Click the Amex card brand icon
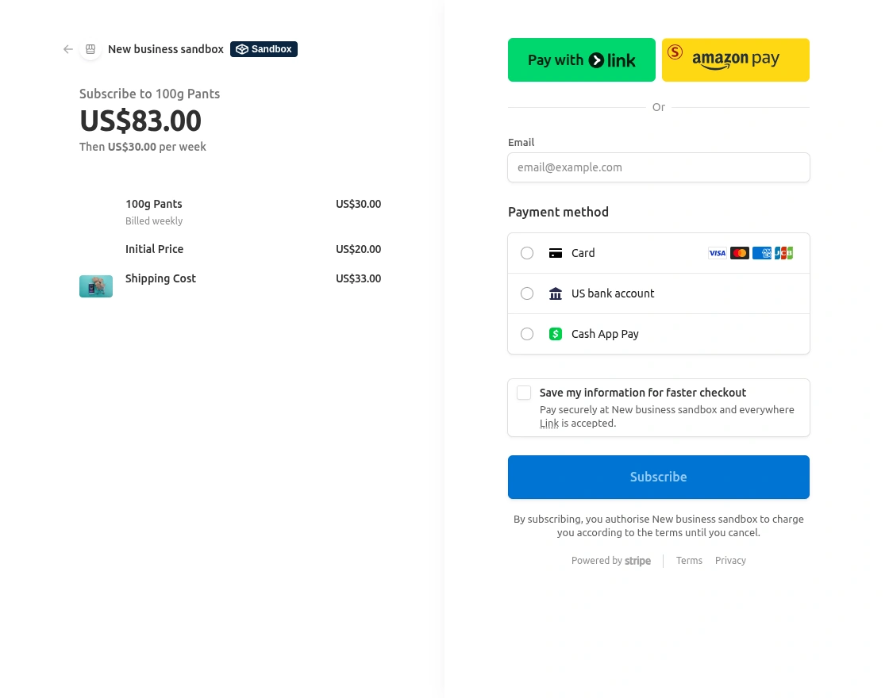The width and height of the screenshot is (889, 698). (762, 252)
